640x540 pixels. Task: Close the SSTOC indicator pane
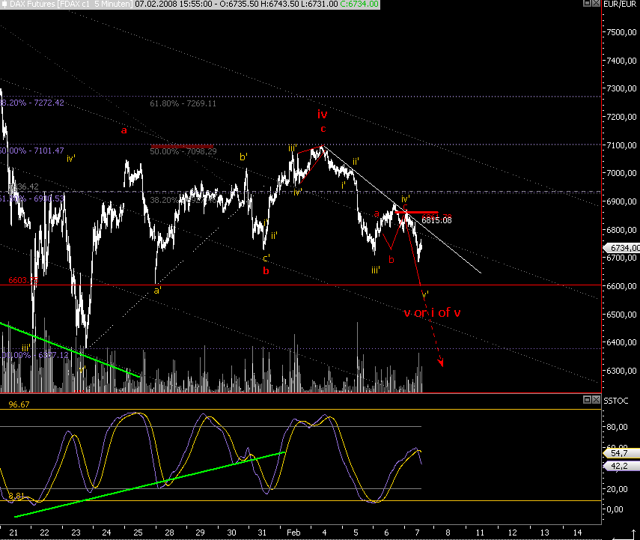tap(596, 399)
